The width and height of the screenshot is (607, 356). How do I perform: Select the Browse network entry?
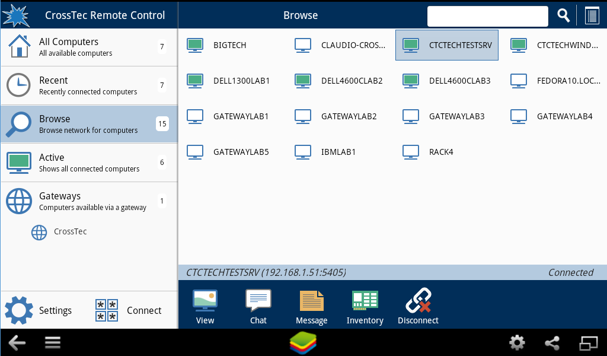pos(89,124)
